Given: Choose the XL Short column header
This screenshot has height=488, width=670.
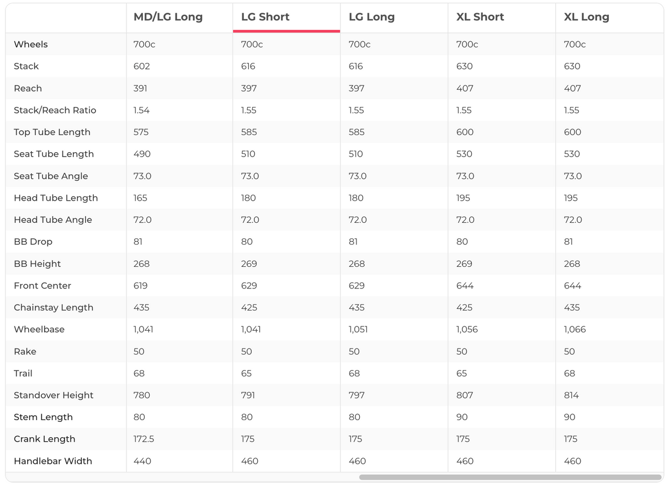Looking at the screenshot, I should click(480, 17).
